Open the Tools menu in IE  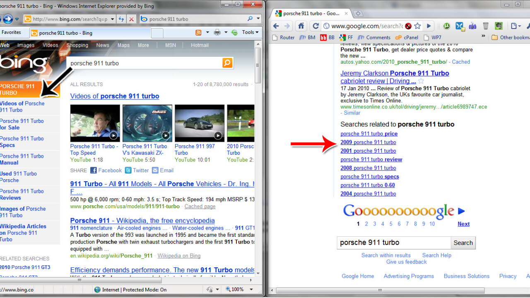[250, 32]
